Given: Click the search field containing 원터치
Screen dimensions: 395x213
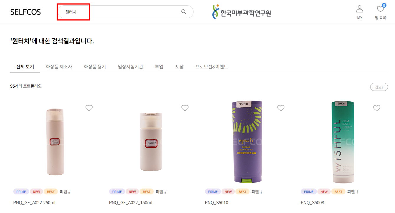Looking at the screenshot, I should (125, 12).
